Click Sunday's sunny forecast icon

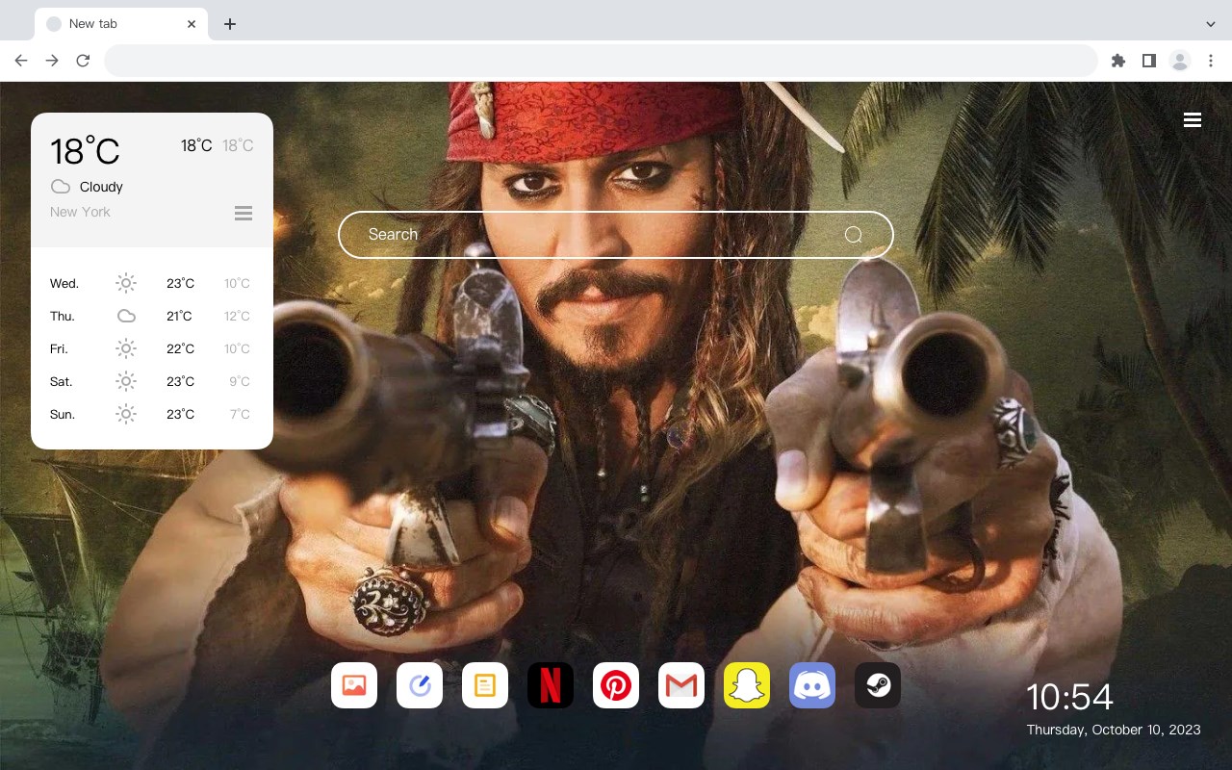tap(126, 414)
